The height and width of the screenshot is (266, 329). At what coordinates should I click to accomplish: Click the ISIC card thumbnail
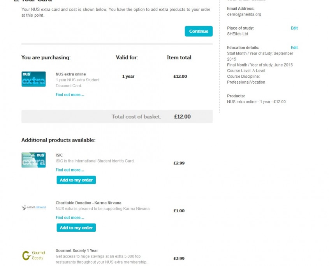[33, 160]
